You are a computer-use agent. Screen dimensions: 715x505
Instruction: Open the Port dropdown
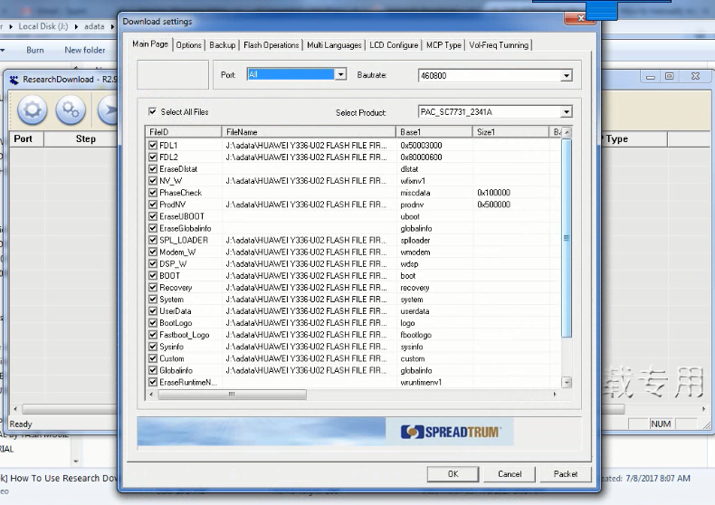pyautogui.click(x=340, y=74)
